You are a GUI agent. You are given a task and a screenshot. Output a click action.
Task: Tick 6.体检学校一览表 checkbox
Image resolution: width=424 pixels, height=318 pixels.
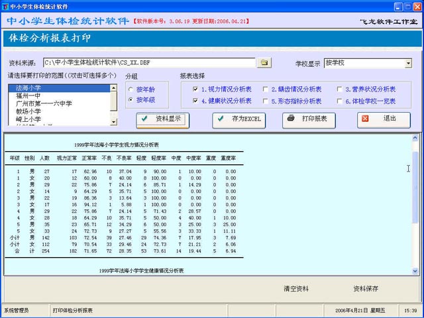[339, 101]
